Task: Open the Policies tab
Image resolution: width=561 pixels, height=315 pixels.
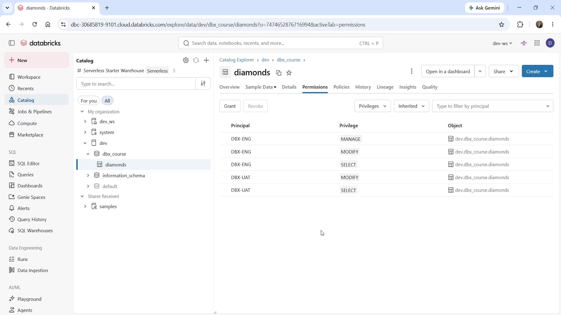Action: pyautogui.click(x=341, y=87)
